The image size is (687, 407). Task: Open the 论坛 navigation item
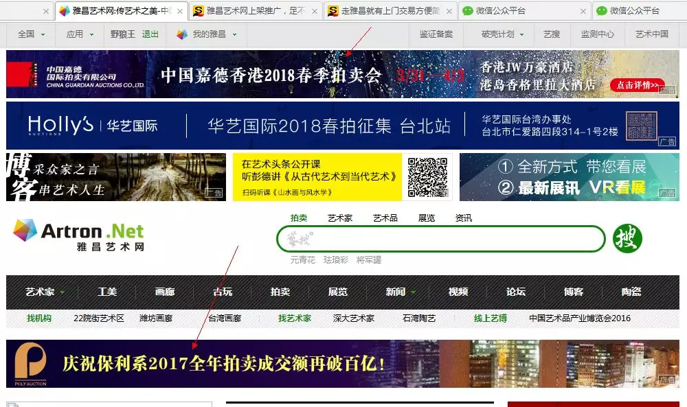point(516,292)
